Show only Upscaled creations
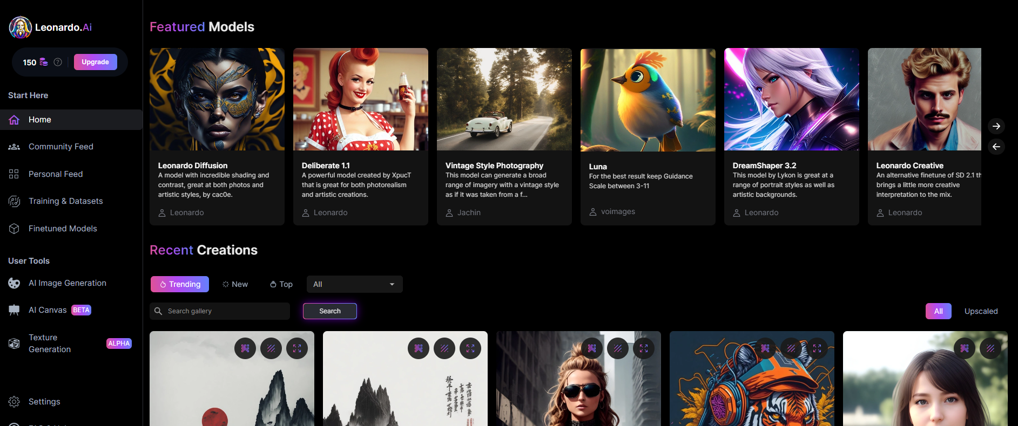Viewport: 1018px width, 426px height. tap(981, 311)
